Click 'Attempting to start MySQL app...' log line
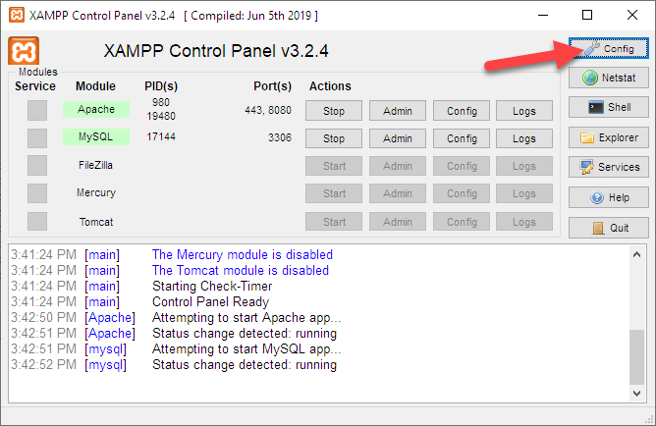The image size is (656, 426). coord(246,349)
